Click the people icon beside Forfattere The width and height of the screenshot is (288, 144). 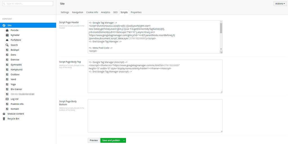coord(7,40)
